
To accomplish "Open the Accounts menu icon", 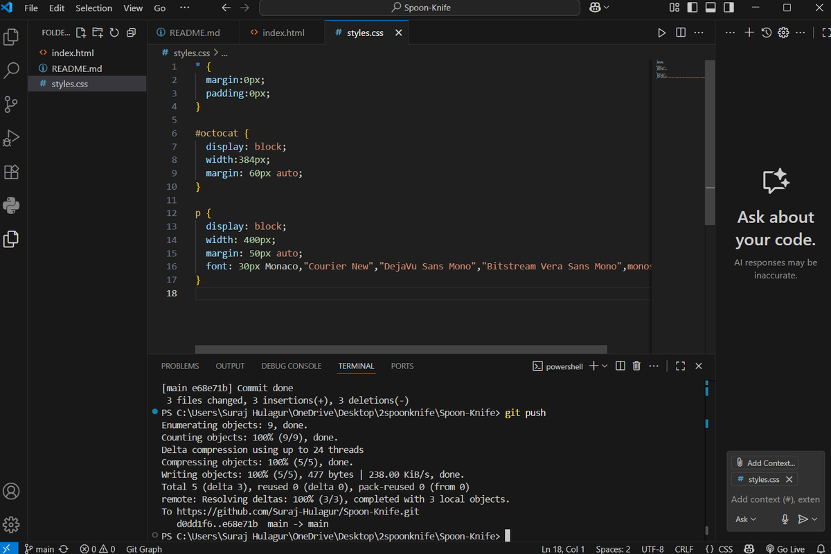I will [x=11, y=492].
